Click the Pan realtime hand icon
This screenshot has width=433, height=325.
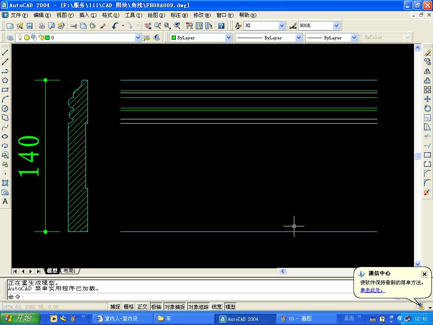point(148,26)
